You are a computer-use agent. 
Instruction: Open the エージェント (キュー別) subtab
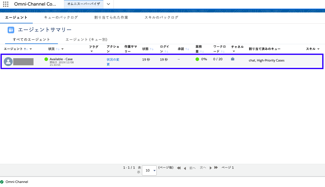[x=87, y=39]
